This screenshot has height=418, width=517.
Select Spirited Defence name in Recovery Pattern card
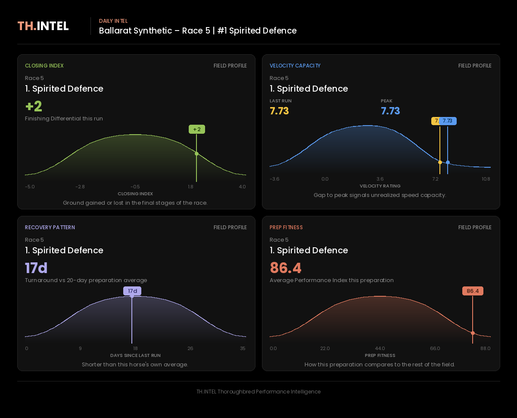click(x=64, y=250)
